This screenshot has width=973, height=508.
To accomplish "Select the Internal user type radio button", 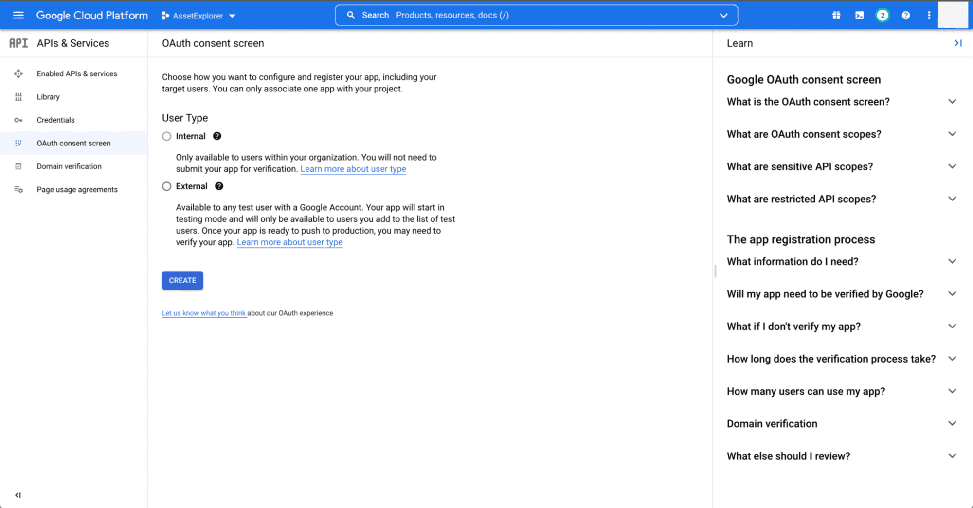I will [x=167, y=136].
